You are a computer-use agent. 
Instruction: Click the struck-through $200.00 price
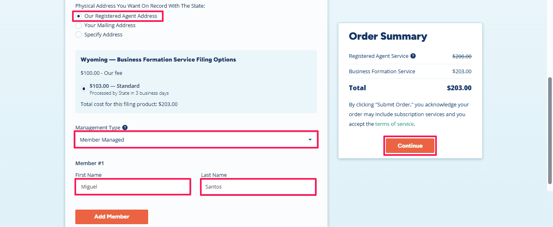coord(462,57)
